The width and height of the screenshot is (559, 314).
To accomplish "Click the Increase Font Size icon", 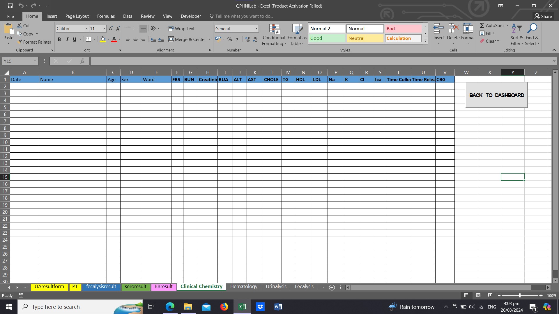I will 111,28.
